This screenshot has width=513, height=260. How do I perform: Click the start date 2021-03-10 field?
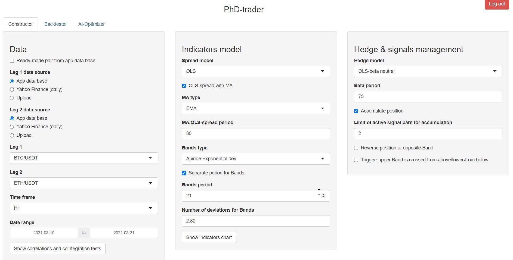pyautogui.click(x=44, y=233)
